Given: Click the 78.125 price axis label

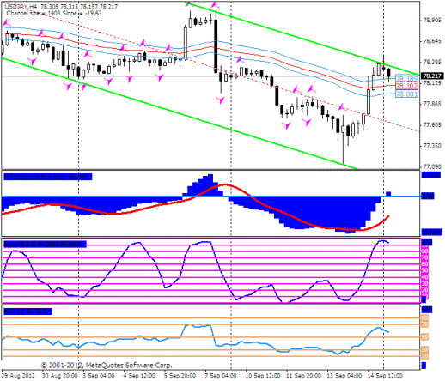Looking at the screenshot, I should [x=432, y=83].
